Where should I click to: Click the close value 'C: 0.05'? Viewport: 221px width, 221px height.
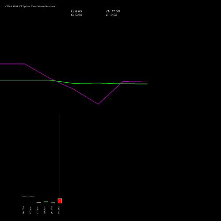(76, 11)
